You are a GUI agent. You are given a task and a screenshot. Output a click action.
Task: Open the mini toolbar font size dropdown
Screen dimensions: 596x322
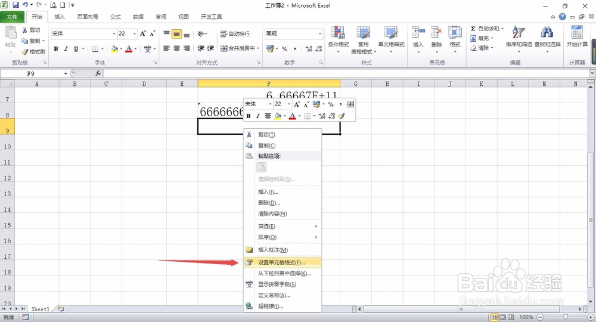point(289,104)
